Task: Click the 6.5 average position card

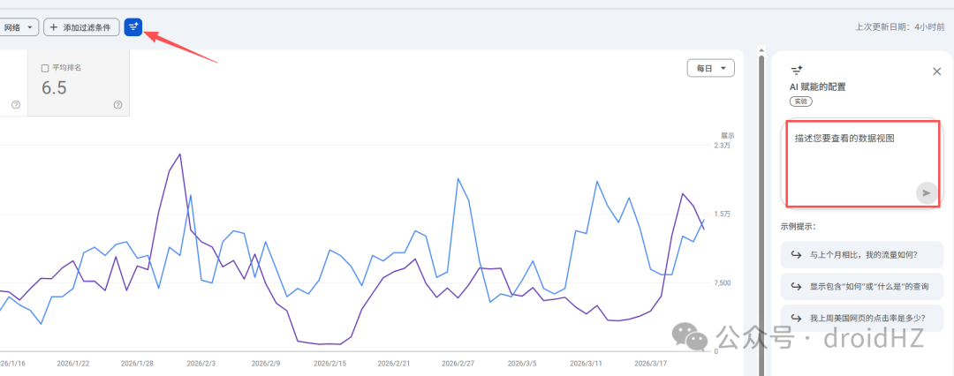Action: (79, 83)
